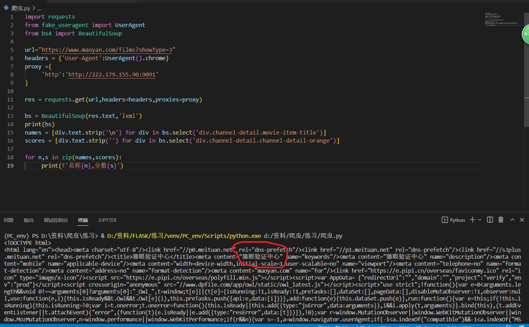Click the minimap code overview
The height and width of the screenshot is (327, 529).
502,19
